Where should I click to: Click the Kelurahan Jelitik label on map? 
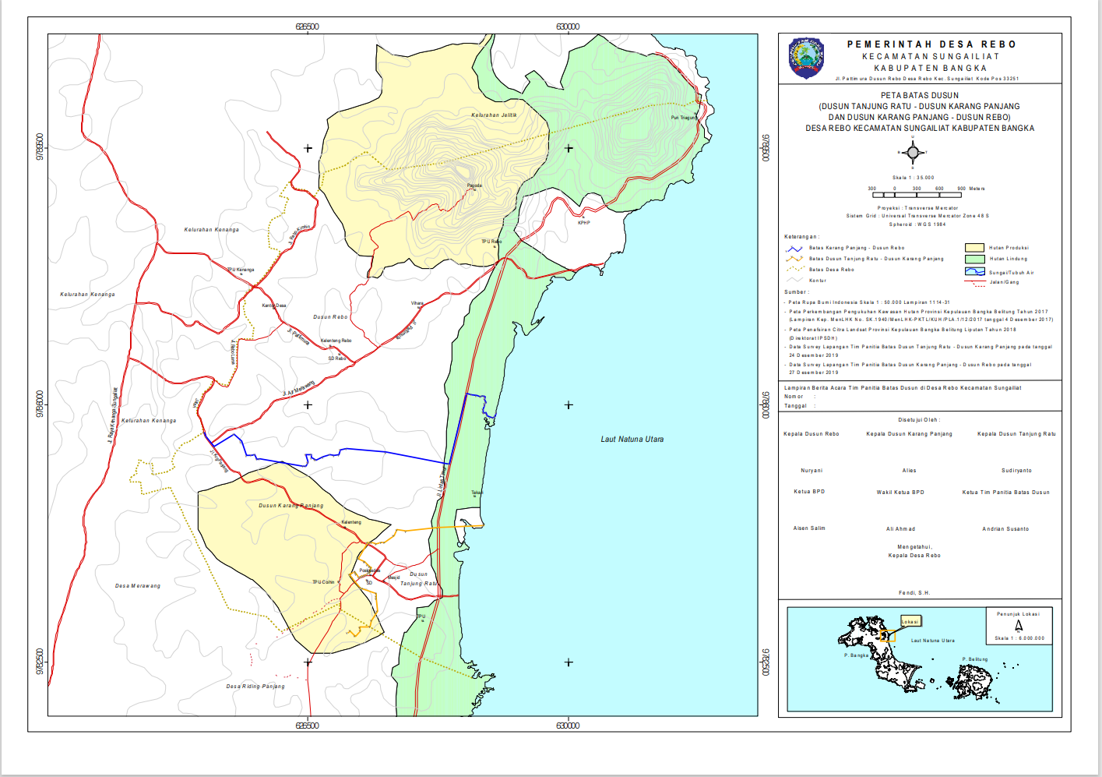pyautogui.click(x=494, y=115)
